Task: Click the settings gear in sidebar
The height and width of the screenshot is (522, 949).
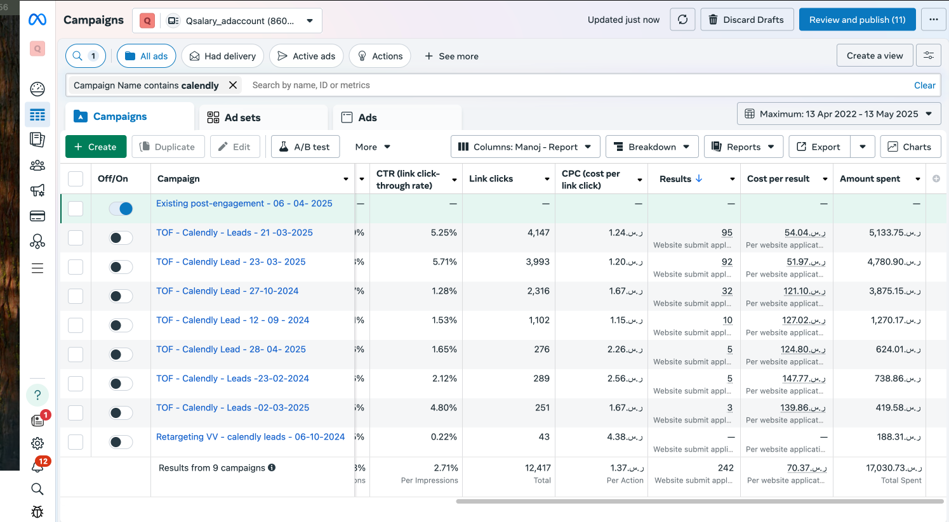Action: pos(37,443)
